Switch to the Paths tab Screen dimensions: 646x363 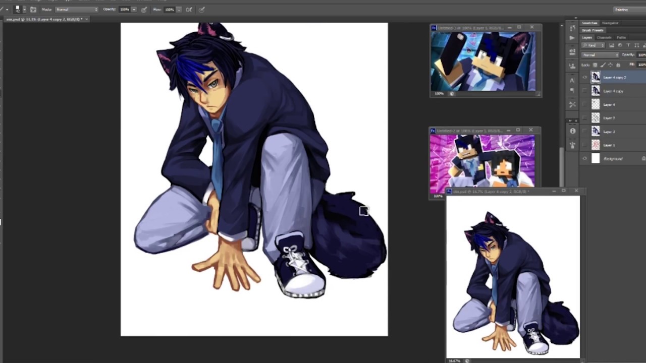click(621, 38)
